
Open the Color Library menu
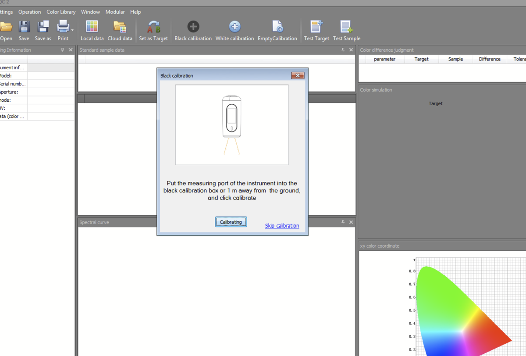pos(61,12)
